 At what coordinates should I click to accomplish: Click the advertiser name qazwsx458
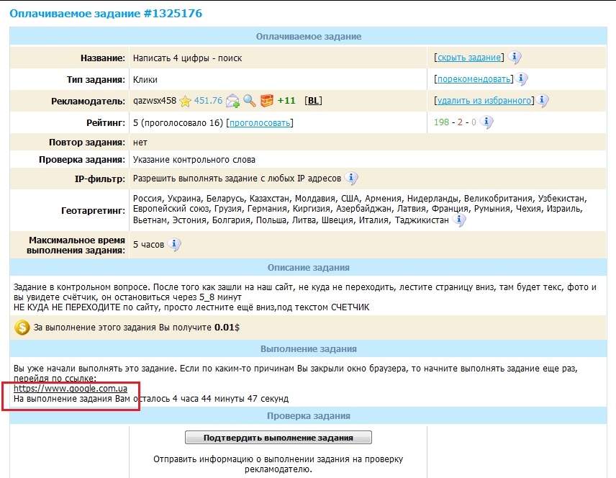tap(155, 101)
